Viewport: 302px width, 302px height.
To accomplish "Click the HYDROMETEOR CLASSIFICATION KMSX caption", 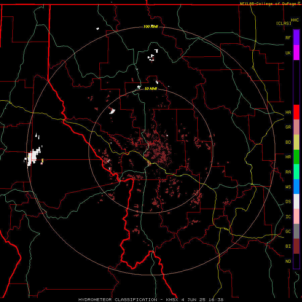I will tap(151, 300).
